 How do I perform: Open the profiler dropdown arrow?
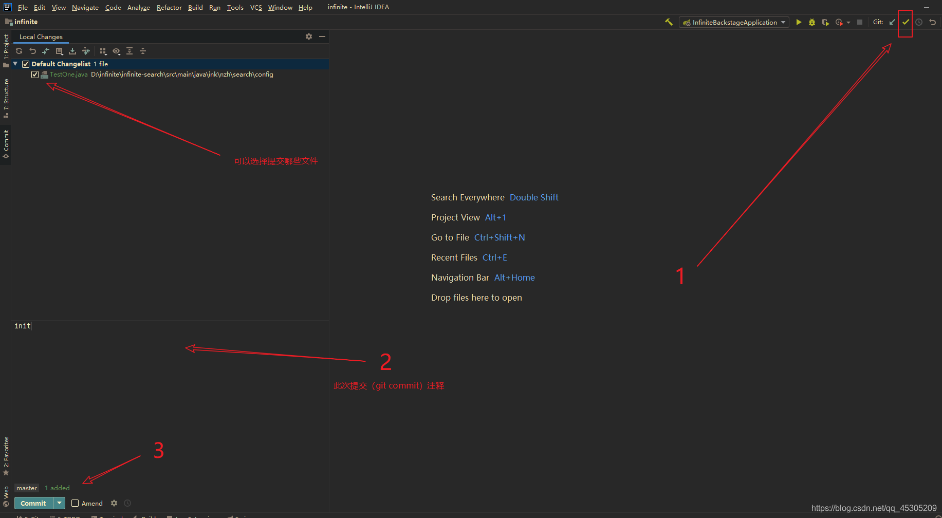[848, 22]
